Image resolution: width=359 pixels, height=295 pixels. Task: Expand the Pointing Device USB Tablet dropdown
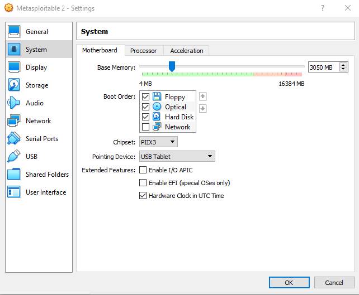[177, 157]
